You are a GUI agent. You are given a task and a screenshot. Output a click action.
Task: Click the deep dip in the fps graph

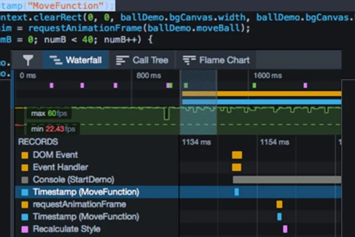click(x=167, y=114)
